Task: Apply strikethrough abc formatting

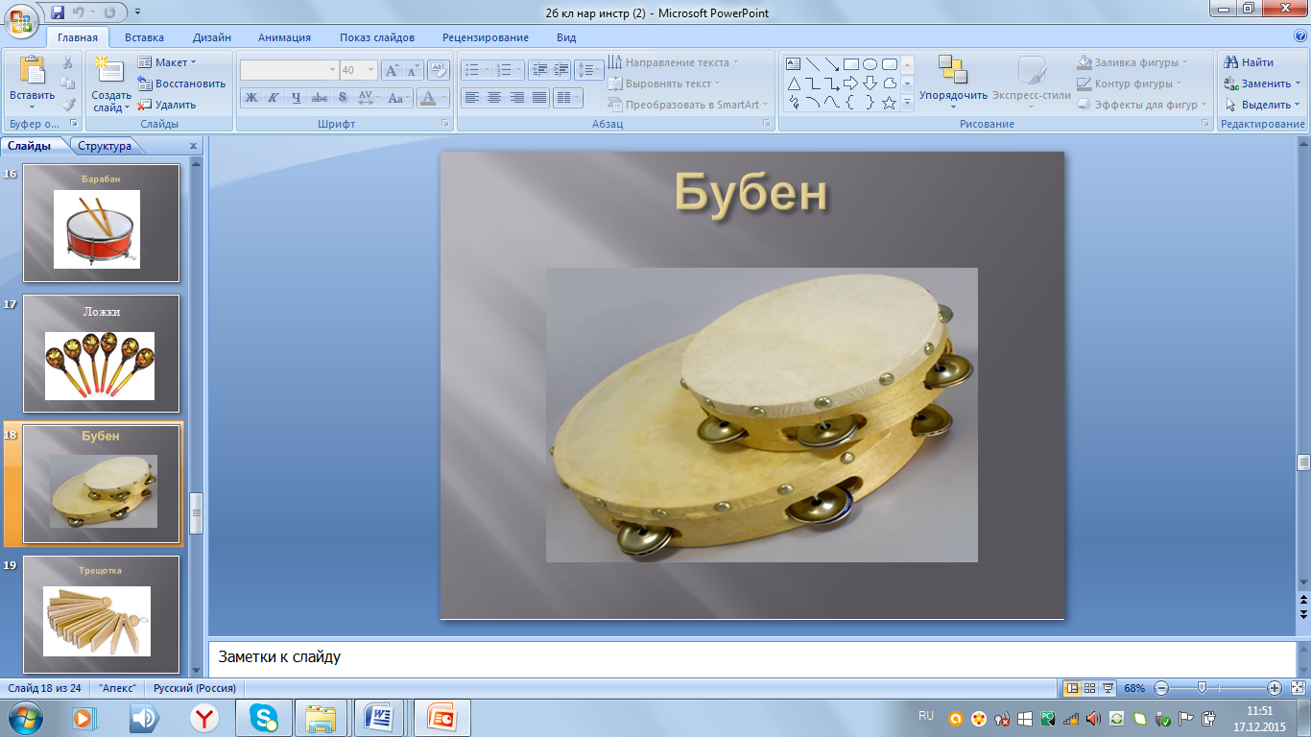Action: click(320, 98)
